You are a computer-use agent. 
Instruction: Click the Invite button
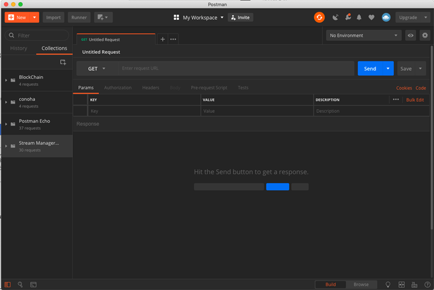point(240,18)
